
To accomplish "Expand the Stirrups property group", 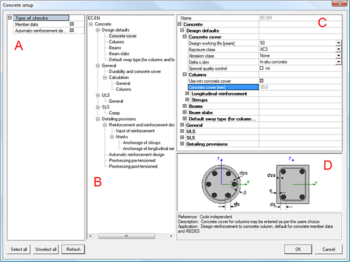I will [x=187, y=100].
